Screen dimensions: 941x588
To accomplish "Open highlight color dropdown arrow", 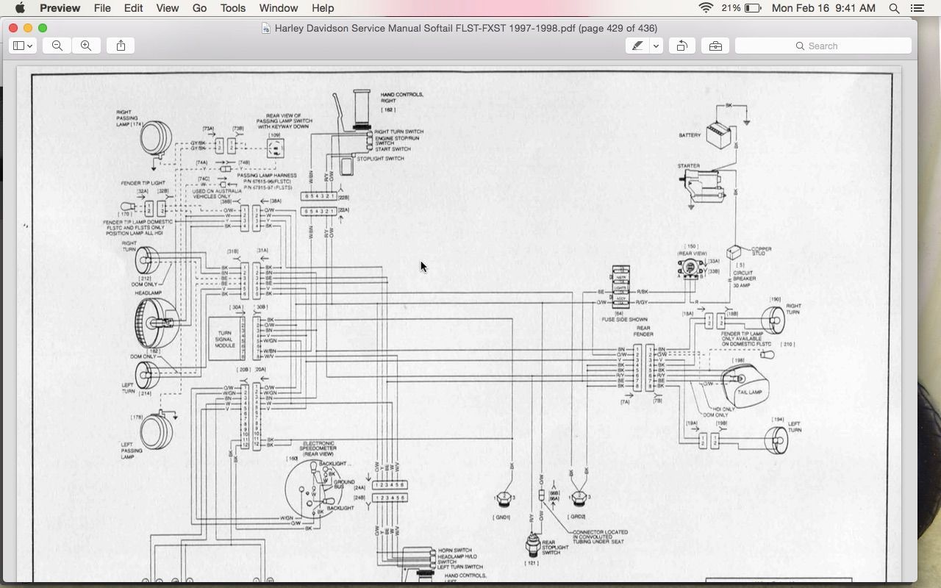I will click(x=656, y=46).
